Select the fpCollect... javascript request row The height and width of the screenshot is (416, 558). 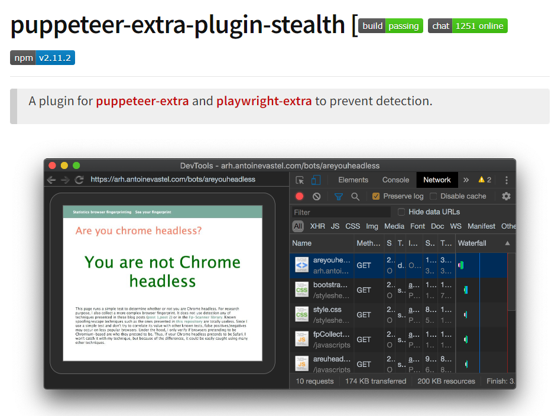(398, 340)
